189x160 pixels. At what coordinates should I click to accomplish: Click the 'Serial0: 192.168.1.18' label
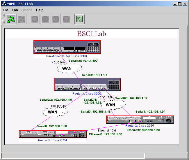pyautogui.click(x=96, y=111)
